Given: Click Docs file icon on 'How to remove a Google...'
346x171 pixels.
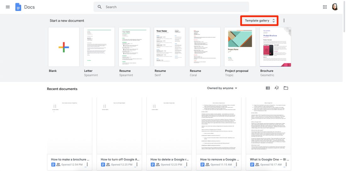Looking at the screenshot, I should click(x=203, y=164).
